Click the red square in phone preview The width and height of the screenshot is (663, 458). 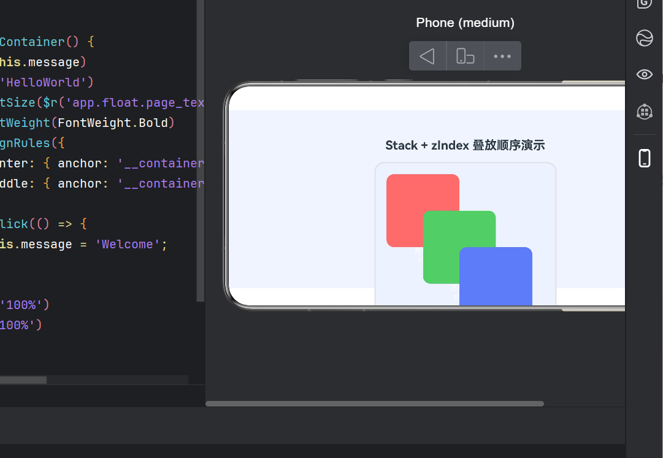click(x=423, y=210)
